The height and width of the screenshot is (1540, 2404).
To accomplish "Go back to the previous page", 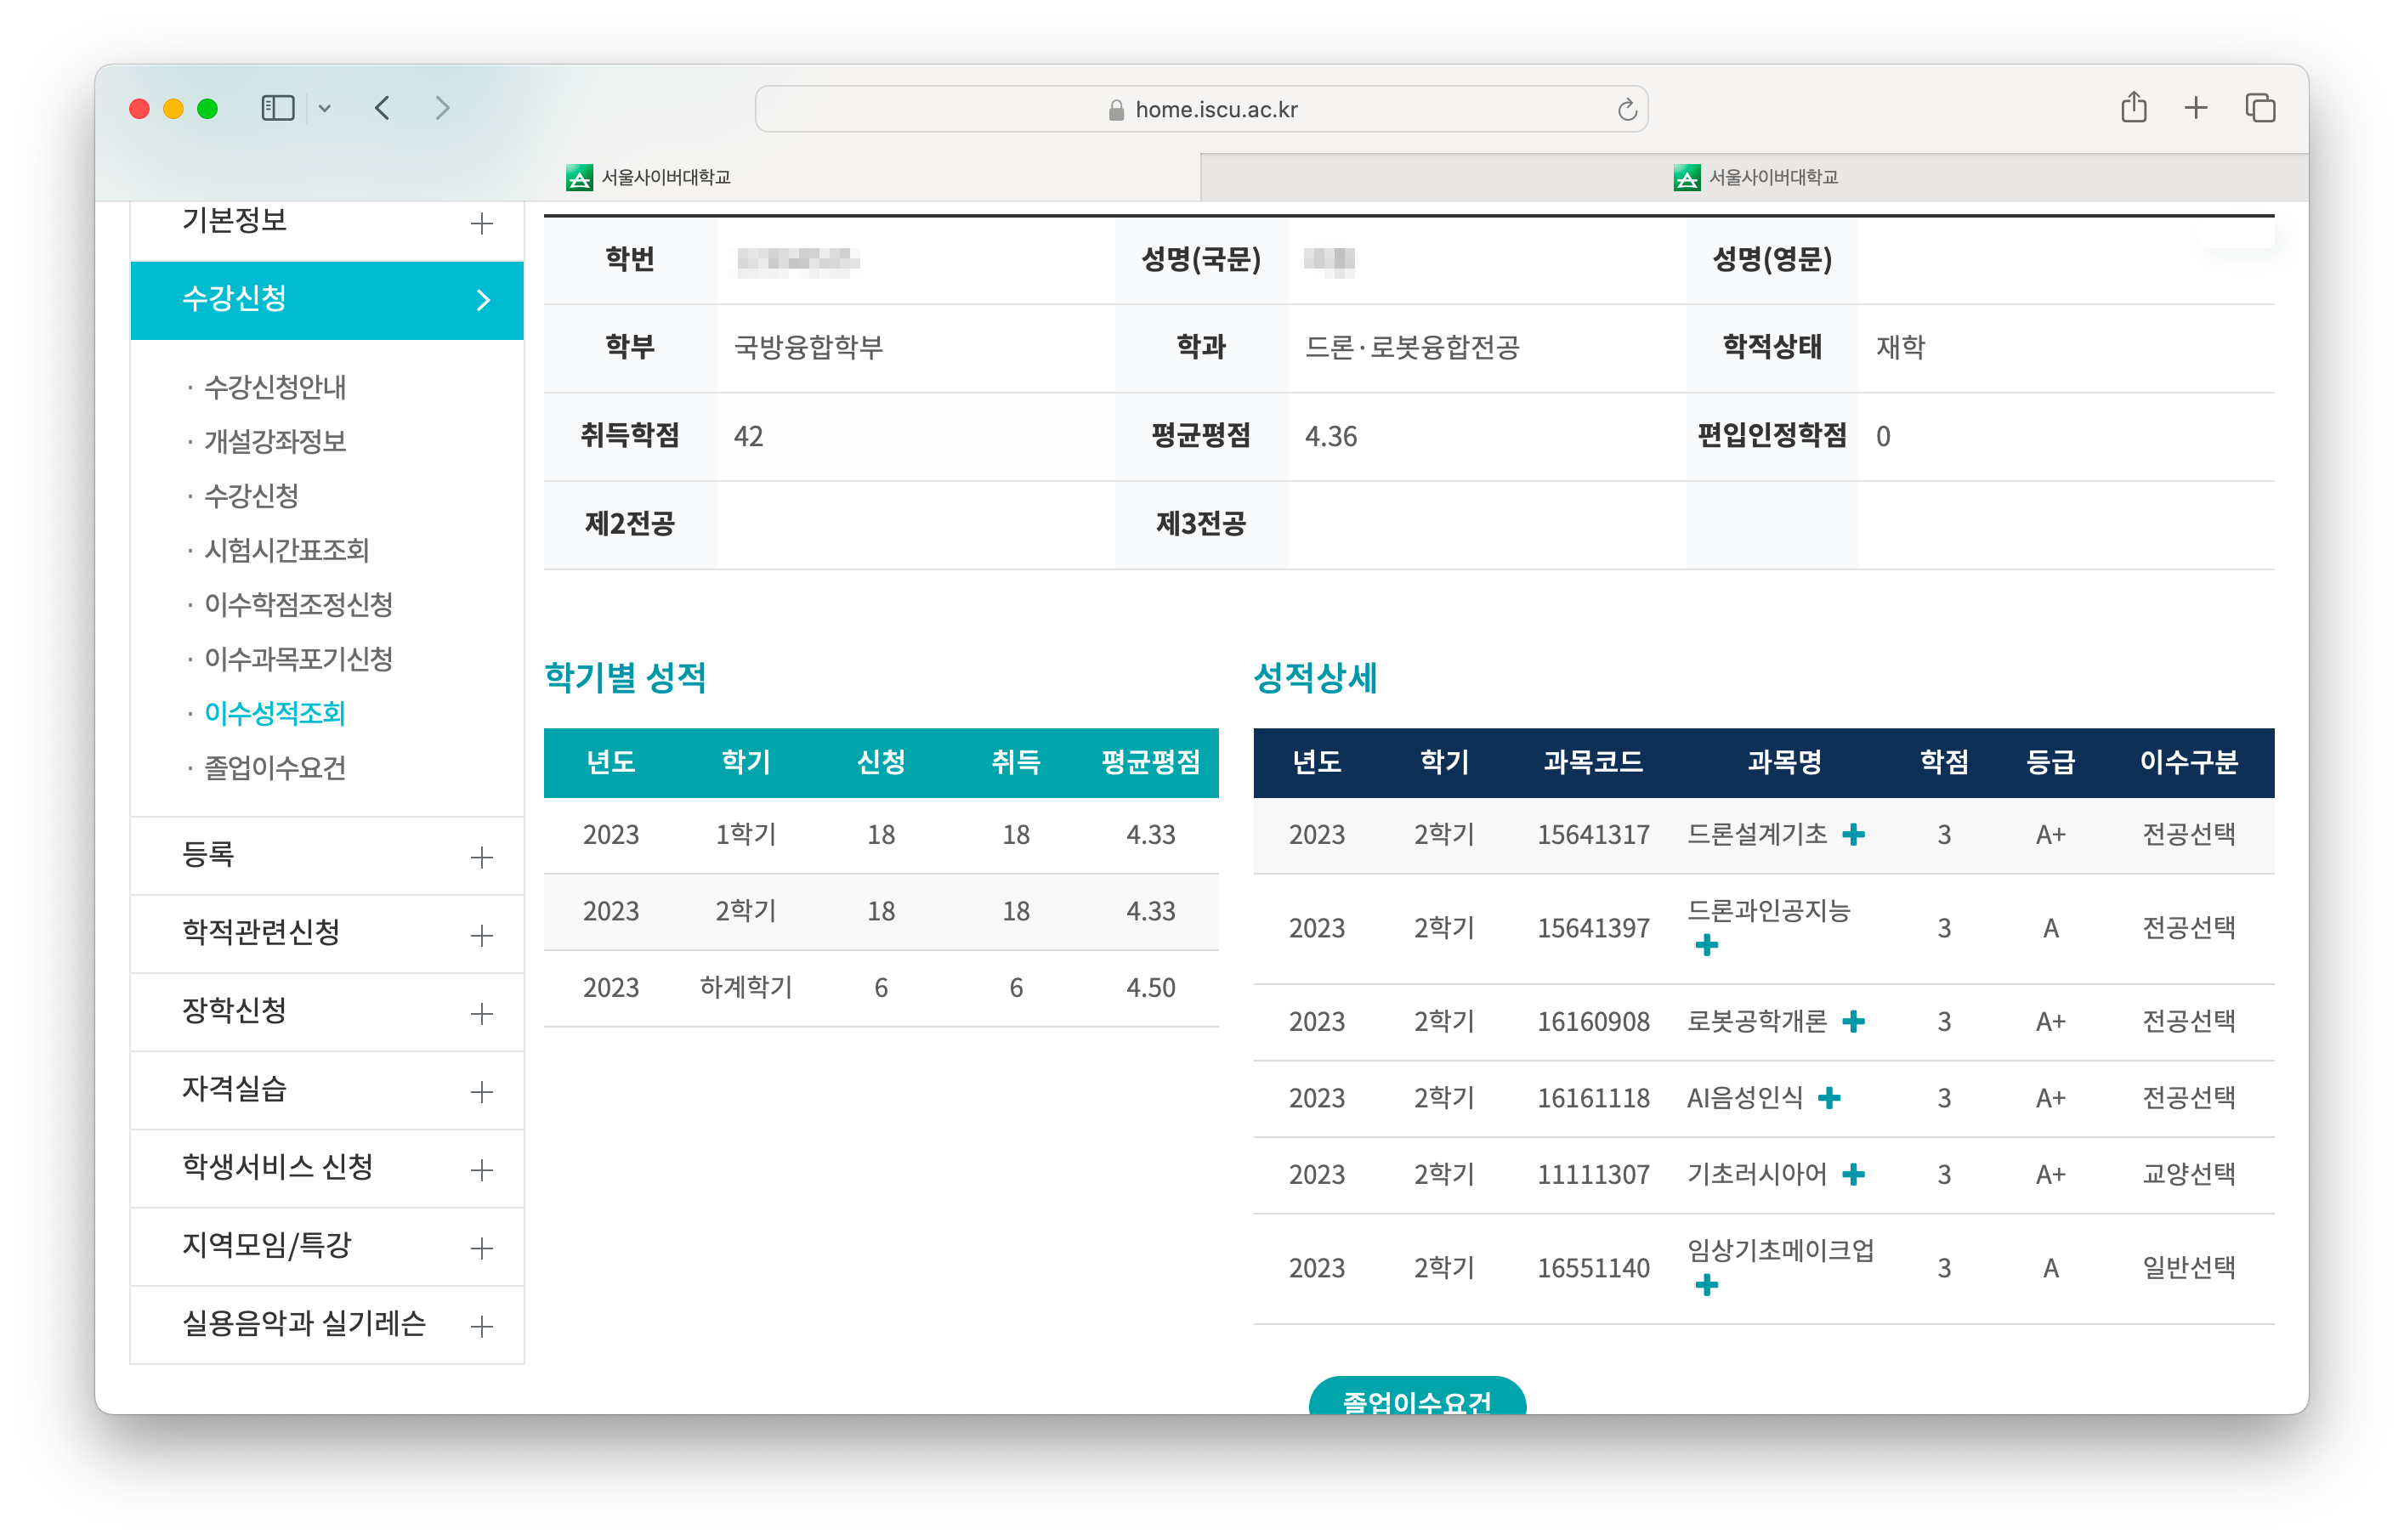I will click(x=383, y=108).
